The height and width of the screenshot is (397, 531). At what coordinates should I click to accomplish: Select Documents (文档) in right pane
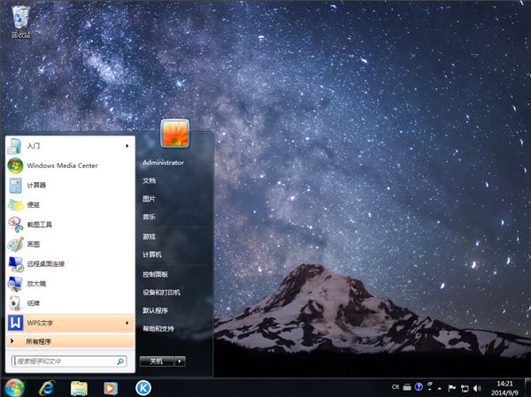(x=149, y=180)
